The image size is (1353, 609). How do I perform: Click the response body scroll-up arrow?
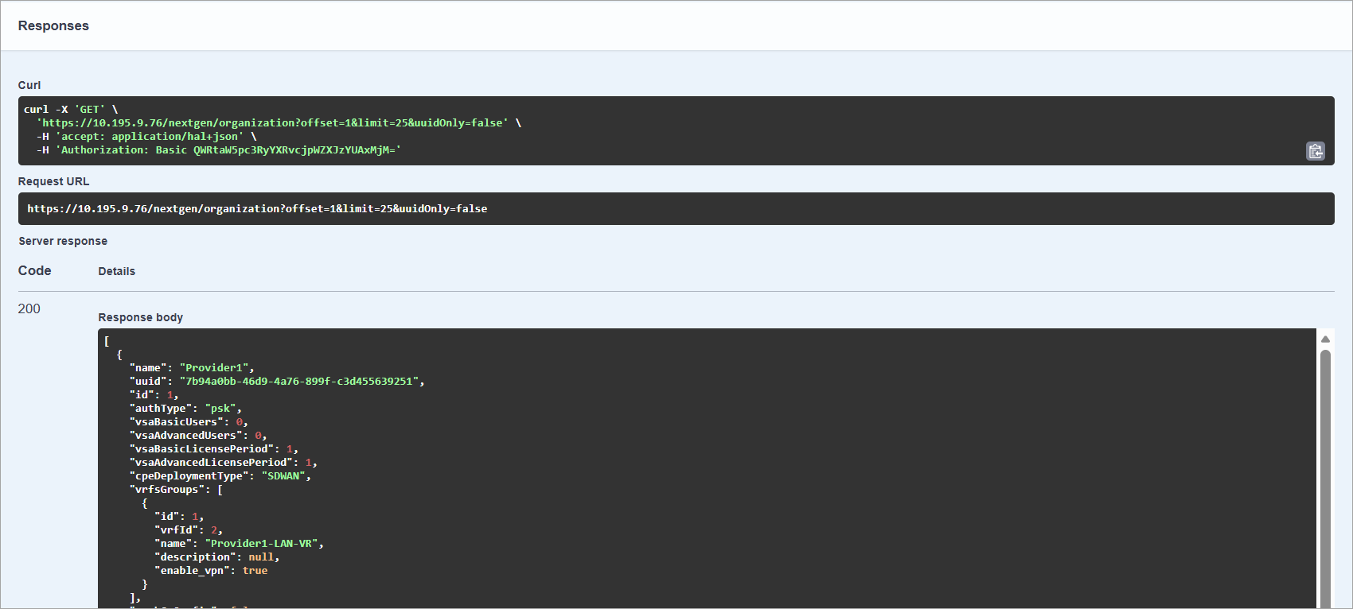tap(1325, 339)
